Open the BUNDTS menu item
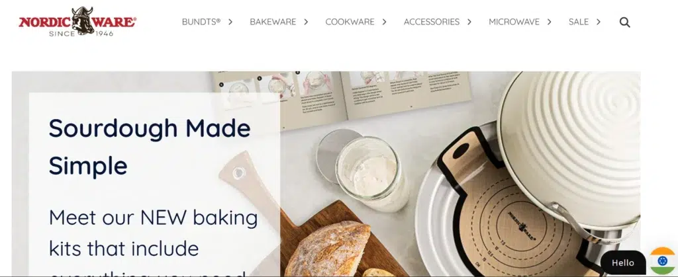Screen dimensions: 678x277 click(x=201, y=22)
